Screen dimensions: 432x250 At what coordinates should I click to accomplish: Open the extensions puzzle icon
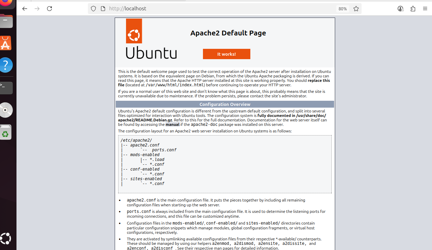(x=413, y=9)
